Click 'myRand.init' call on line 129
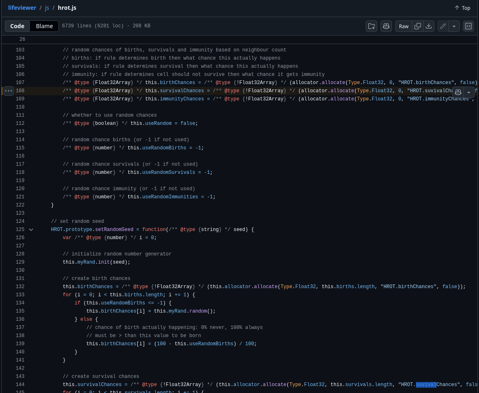 (x=94, y=262)
